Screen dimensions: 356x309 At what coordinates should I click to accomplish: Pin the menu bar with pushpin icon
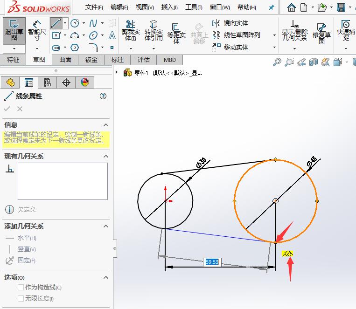pos(271,7)
